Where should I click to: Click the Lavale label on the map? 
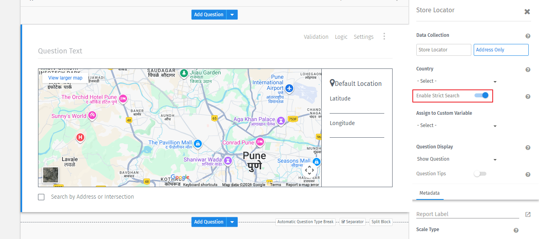click(70, 161)
